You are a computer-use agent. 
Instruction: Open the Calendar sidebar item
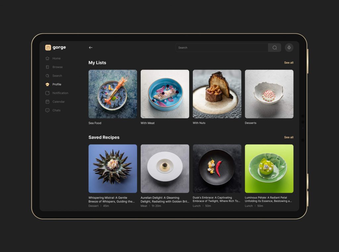55,102
